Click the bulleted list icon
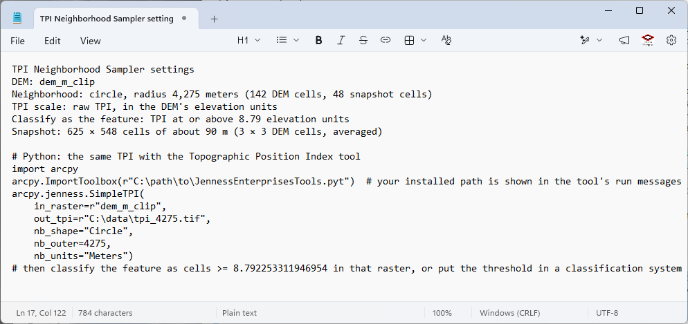This screenshot has height=324, width=688. [282, 40]
